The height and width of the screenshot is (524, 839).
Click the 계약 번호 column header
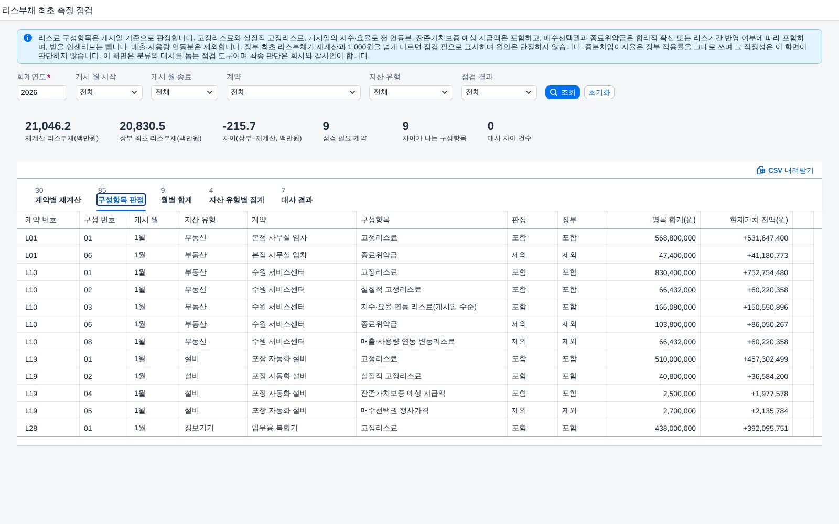pyautogui.click(x=48, y=220)
